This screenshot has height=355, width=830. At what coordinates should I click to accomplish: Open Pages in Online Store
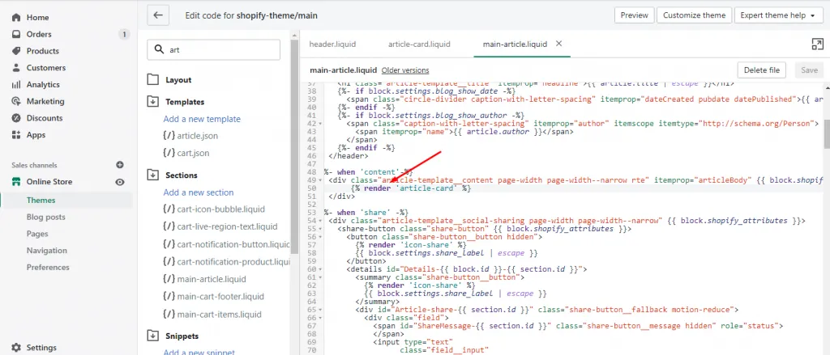(37, 234)
